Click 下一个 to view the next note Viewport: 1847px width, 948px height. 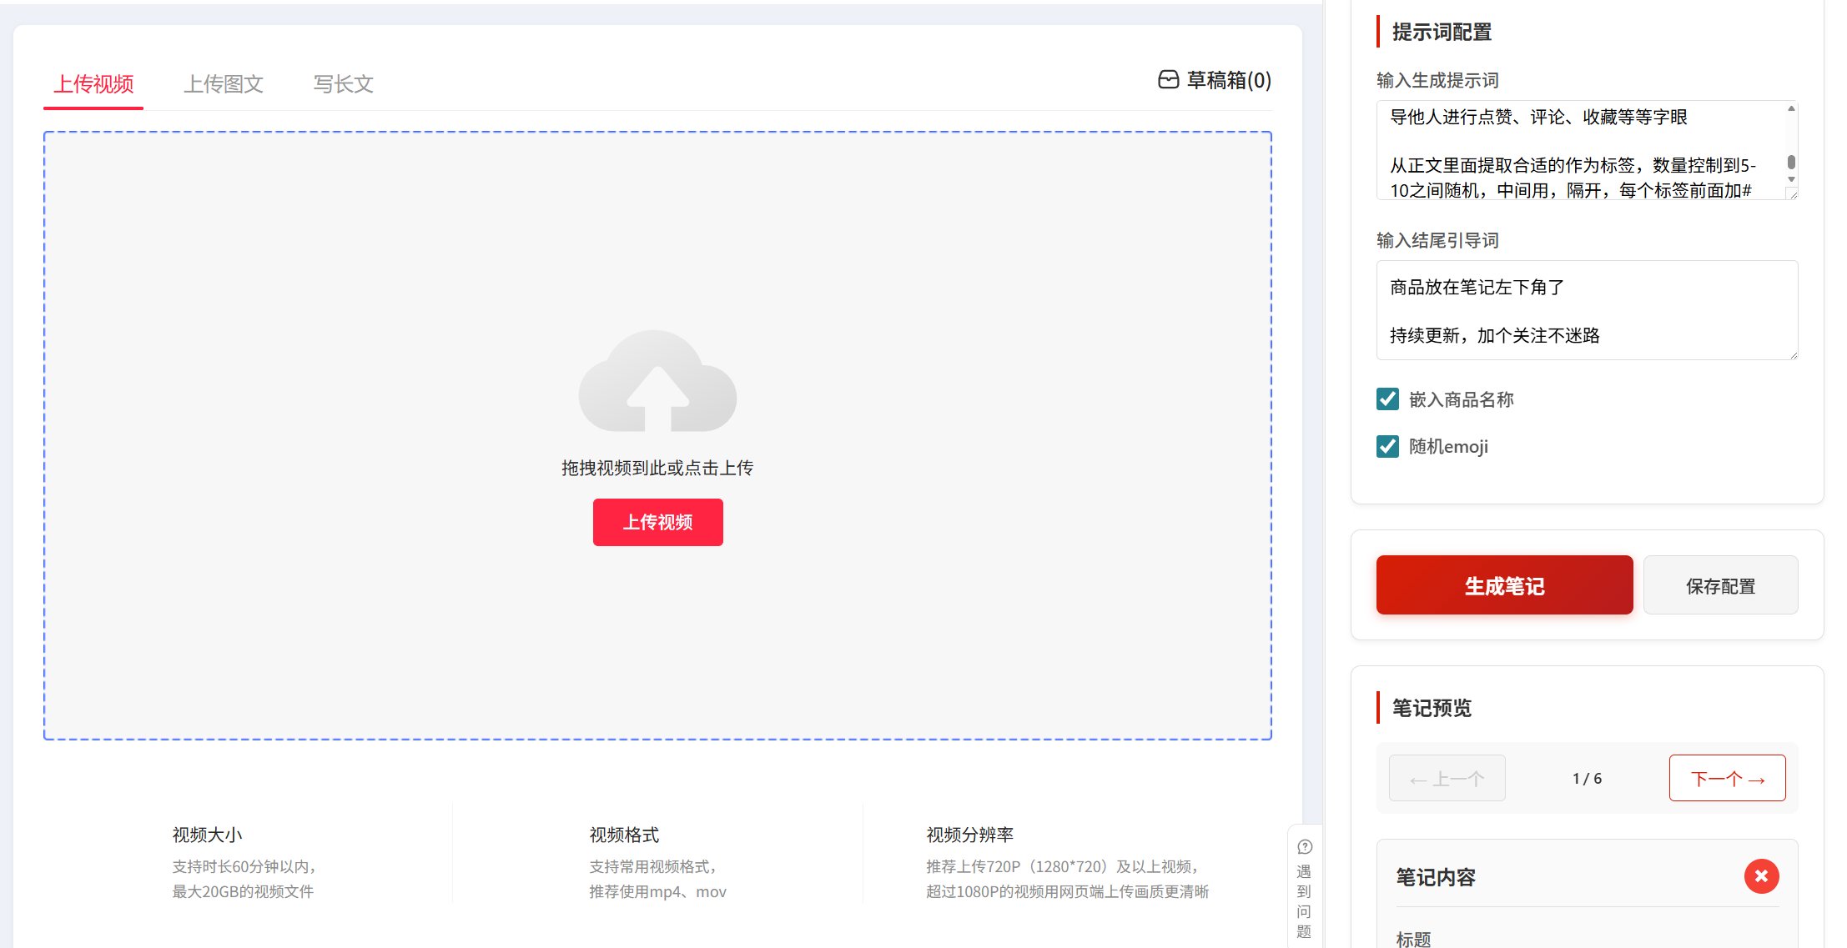pyautogui.click(x=1727, y=777)
